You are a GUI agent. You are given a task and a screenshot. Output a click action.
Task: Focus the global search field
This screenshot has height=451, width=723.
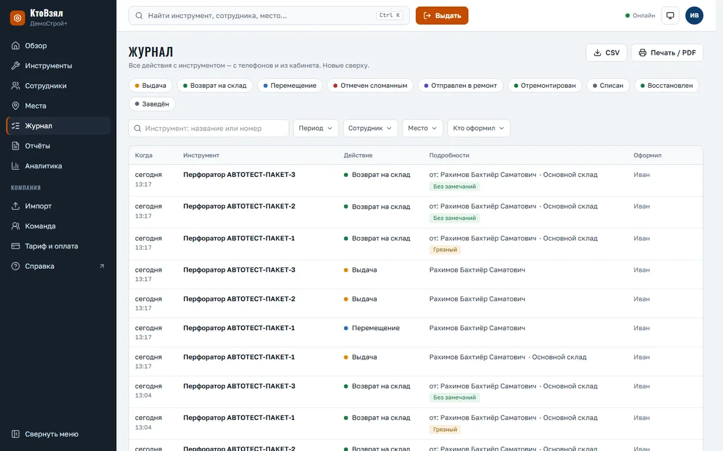269,16
